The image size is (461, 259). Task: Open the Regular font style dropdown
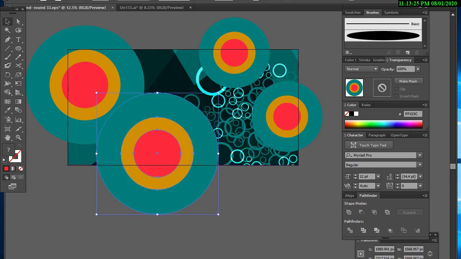(420, 165)
